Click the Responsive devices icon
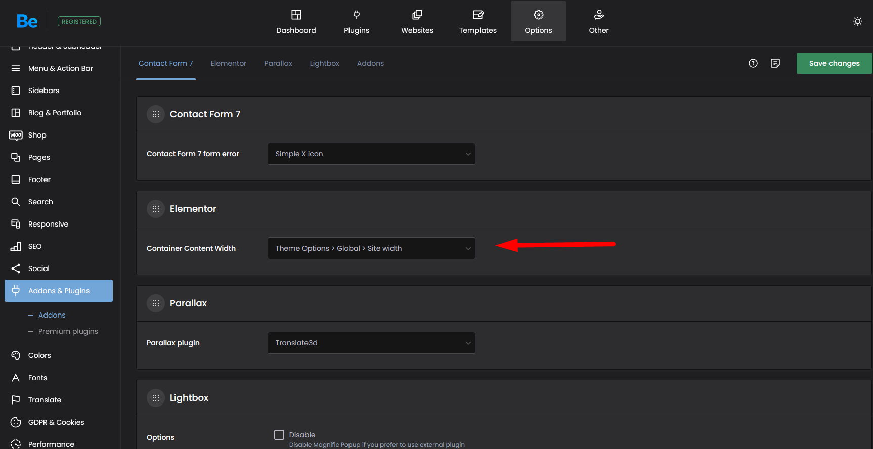Screen dimensions: 873x449 coord(16,224)
